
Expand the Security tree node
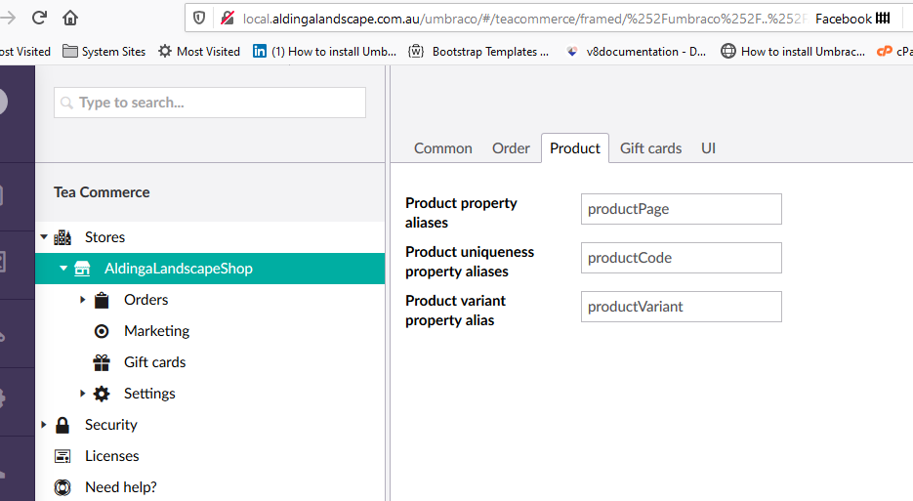pos(44,425)
